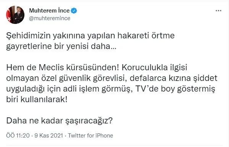
Task: Click the line 'gayretlerine bir yenisi daha…'
Action: click(61, 46)
